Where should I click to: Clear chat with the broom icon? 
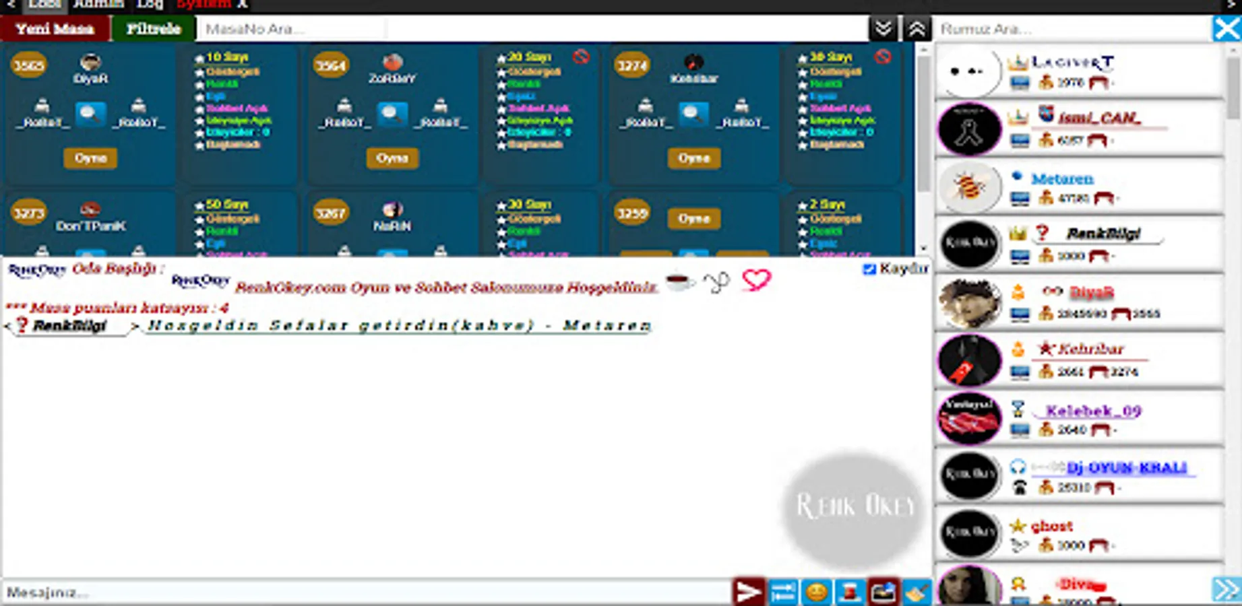(917, 592)
